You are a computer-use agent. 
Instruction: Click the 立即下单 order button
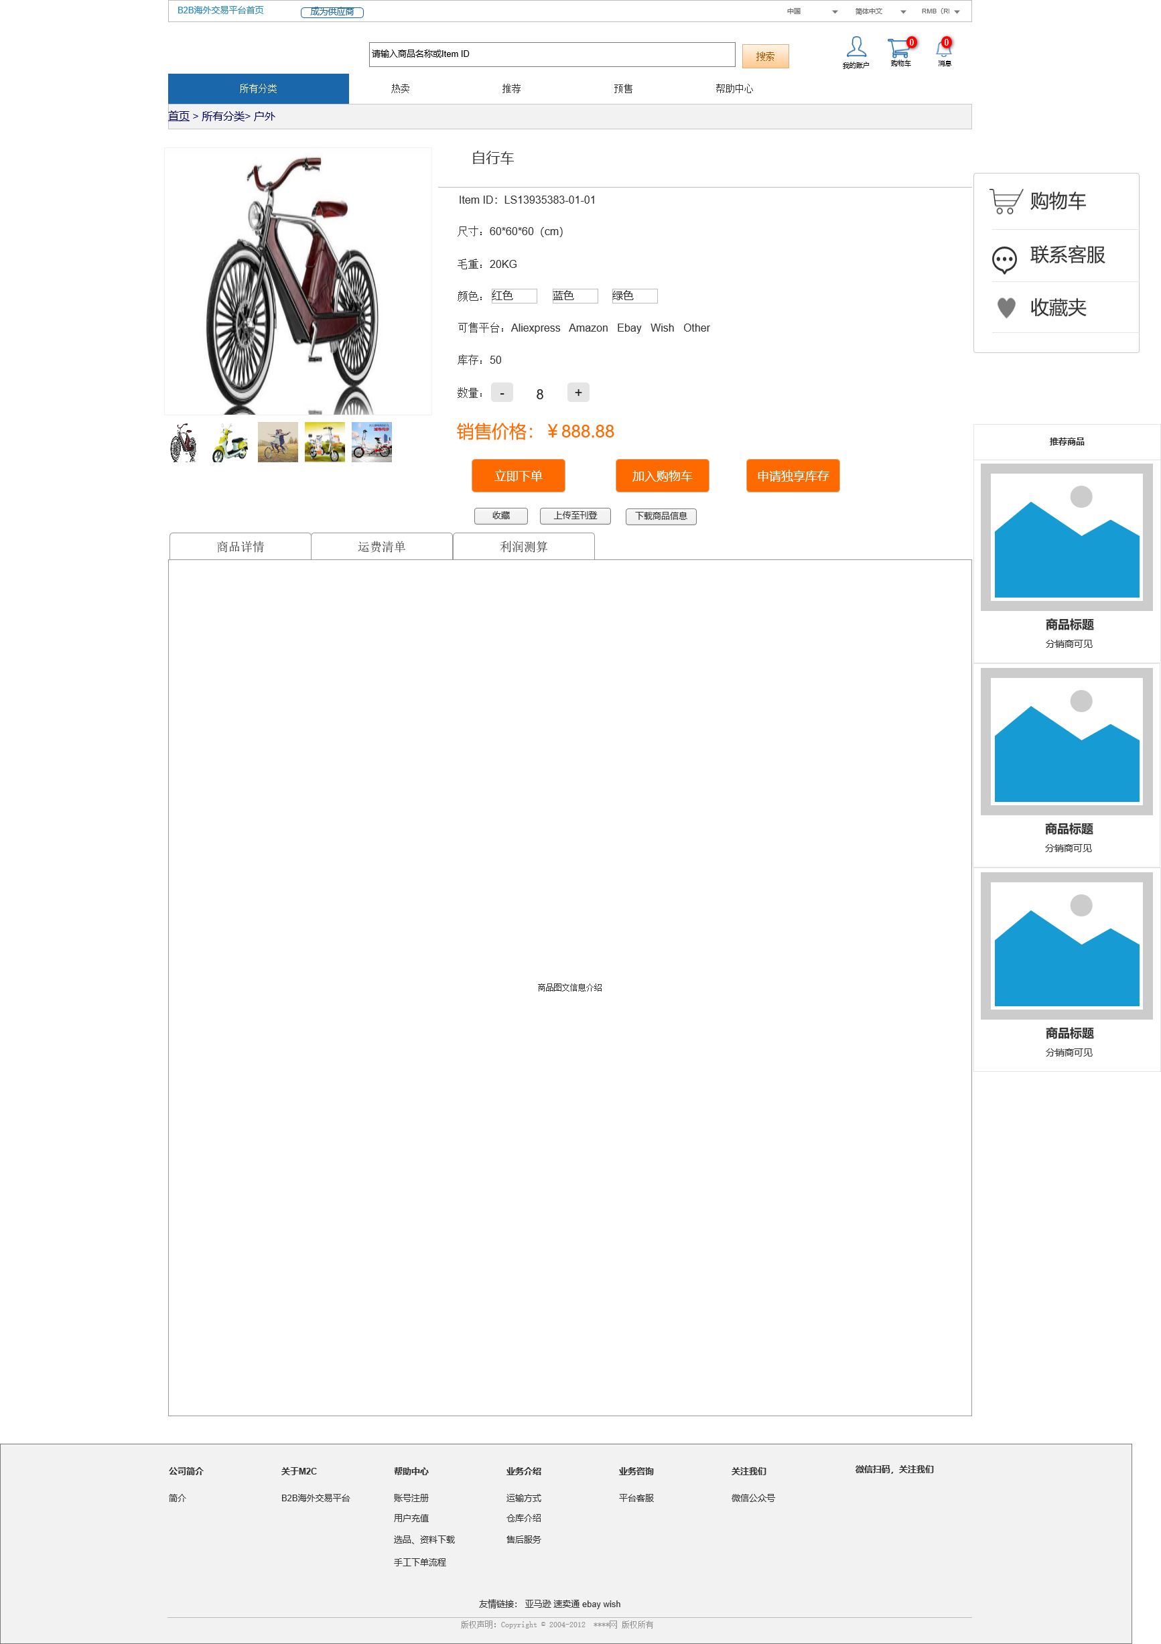pos(519,476)
